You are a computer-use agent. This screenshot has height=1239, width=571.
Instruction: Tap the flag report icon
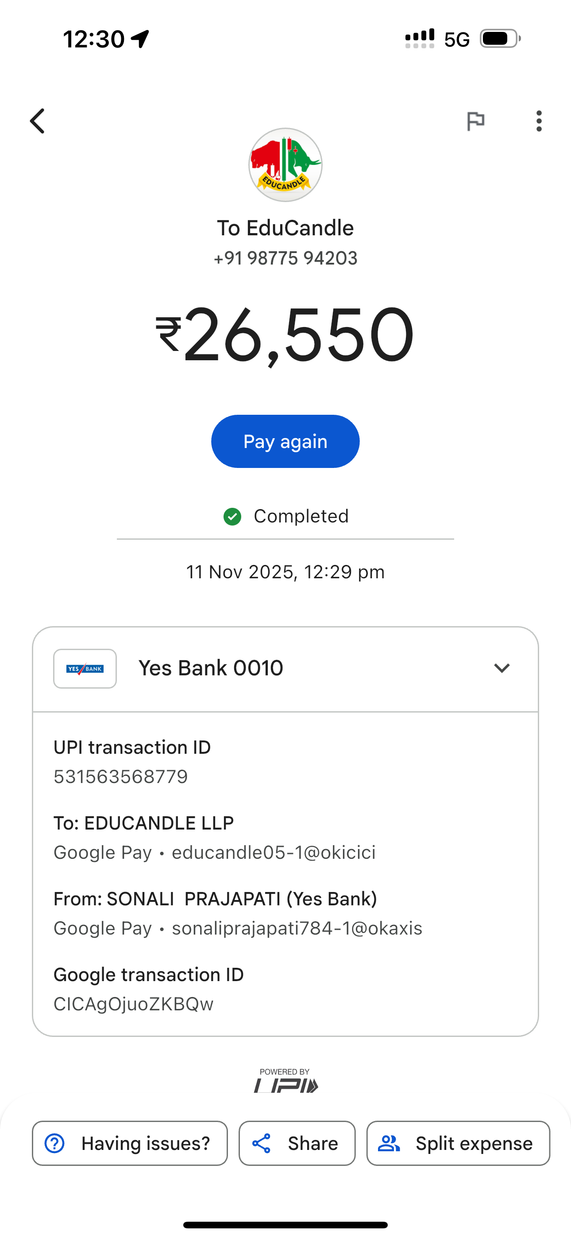tap(475, 121)
